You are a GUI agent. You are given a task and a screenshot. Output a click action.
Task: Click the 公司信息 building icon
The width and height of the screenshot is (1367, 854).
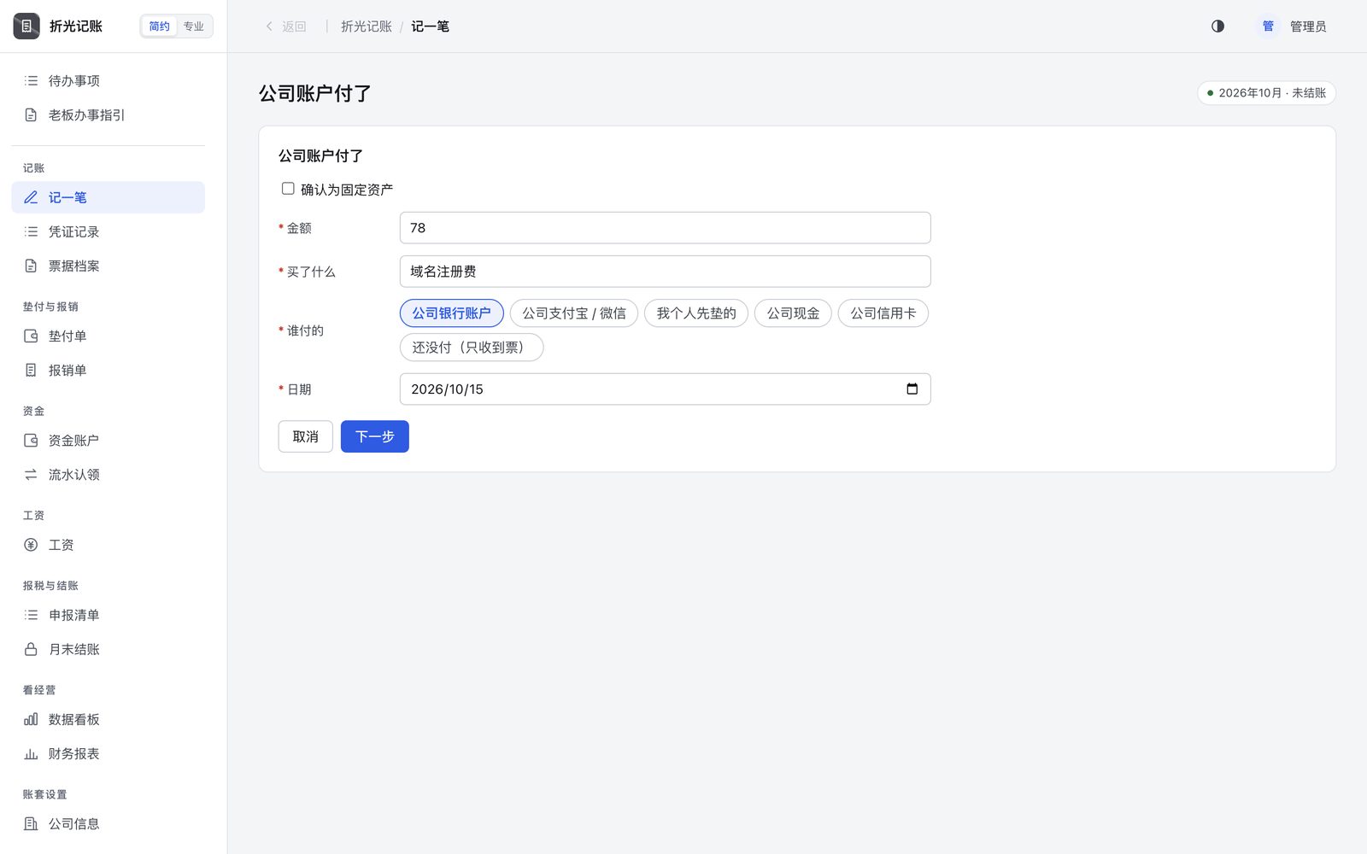(31, 824)
